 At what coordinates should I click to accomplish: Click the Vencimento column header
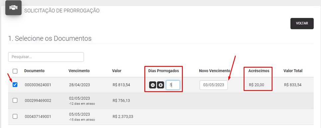[79, 71]
